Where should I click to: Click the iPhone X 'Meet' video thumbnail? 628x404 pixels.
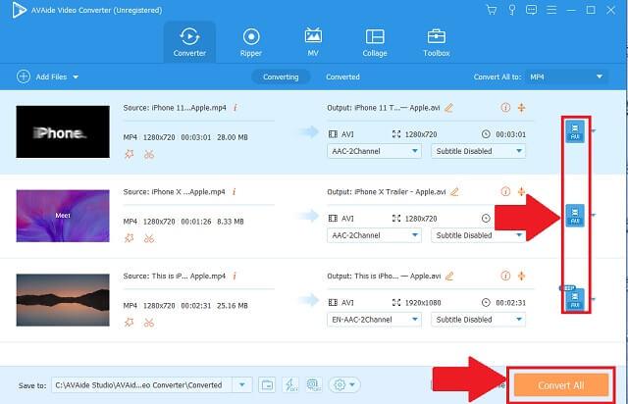[63, 216]
